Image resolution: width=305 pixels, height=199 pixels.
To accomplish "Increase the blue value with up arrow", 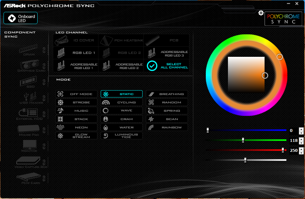I will [x=301, y=129].
